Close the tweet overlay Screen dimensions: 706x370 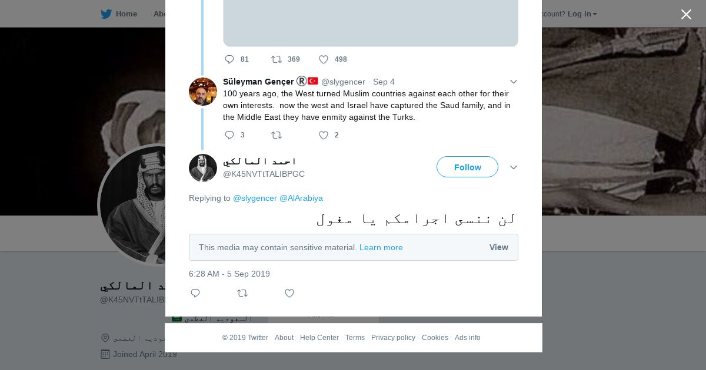pos(686,15)
